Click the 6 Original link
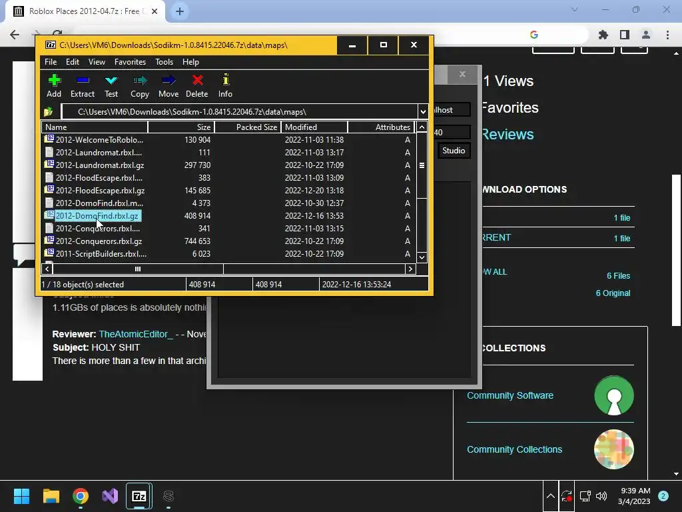This screenshot has height=512, width=682. [613, 293]
